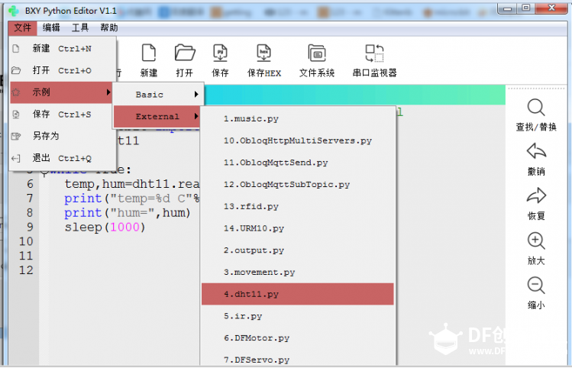
Task: Open the 工具 menu
Action: 80,27
